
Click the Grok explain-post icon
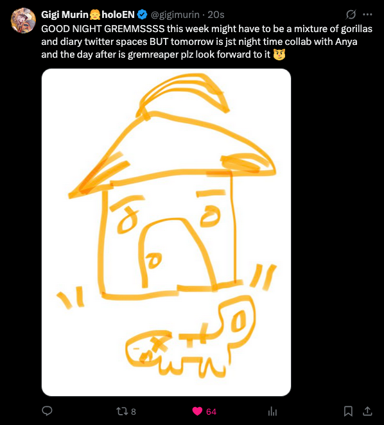click(x=351, y=14)
